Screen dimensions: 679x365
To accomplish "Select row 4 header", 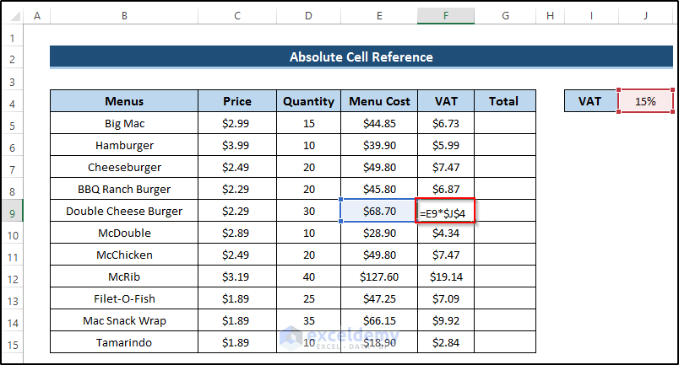I will (13, 102).
